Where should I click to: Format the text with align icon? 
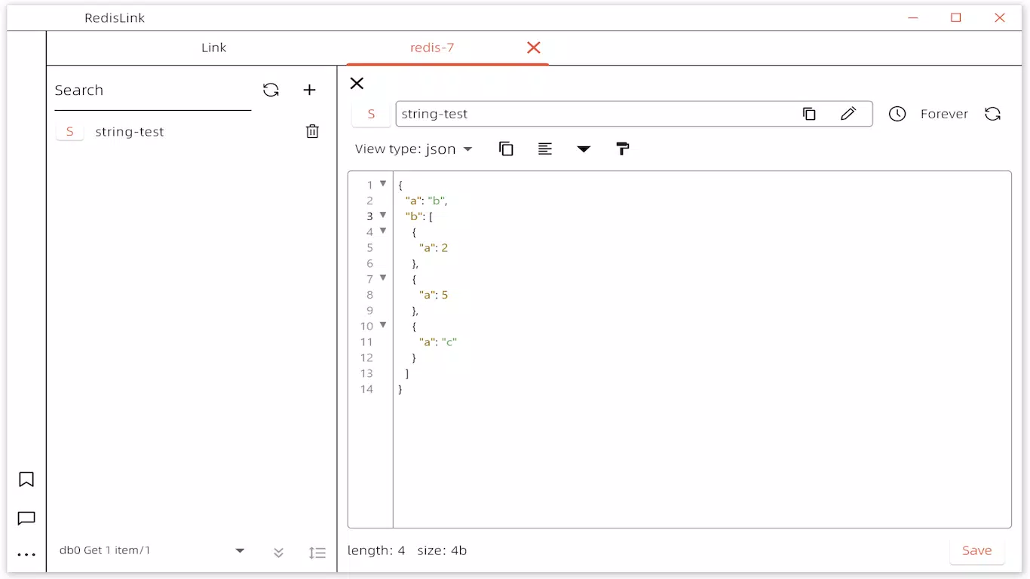click(x=545, y=149)
